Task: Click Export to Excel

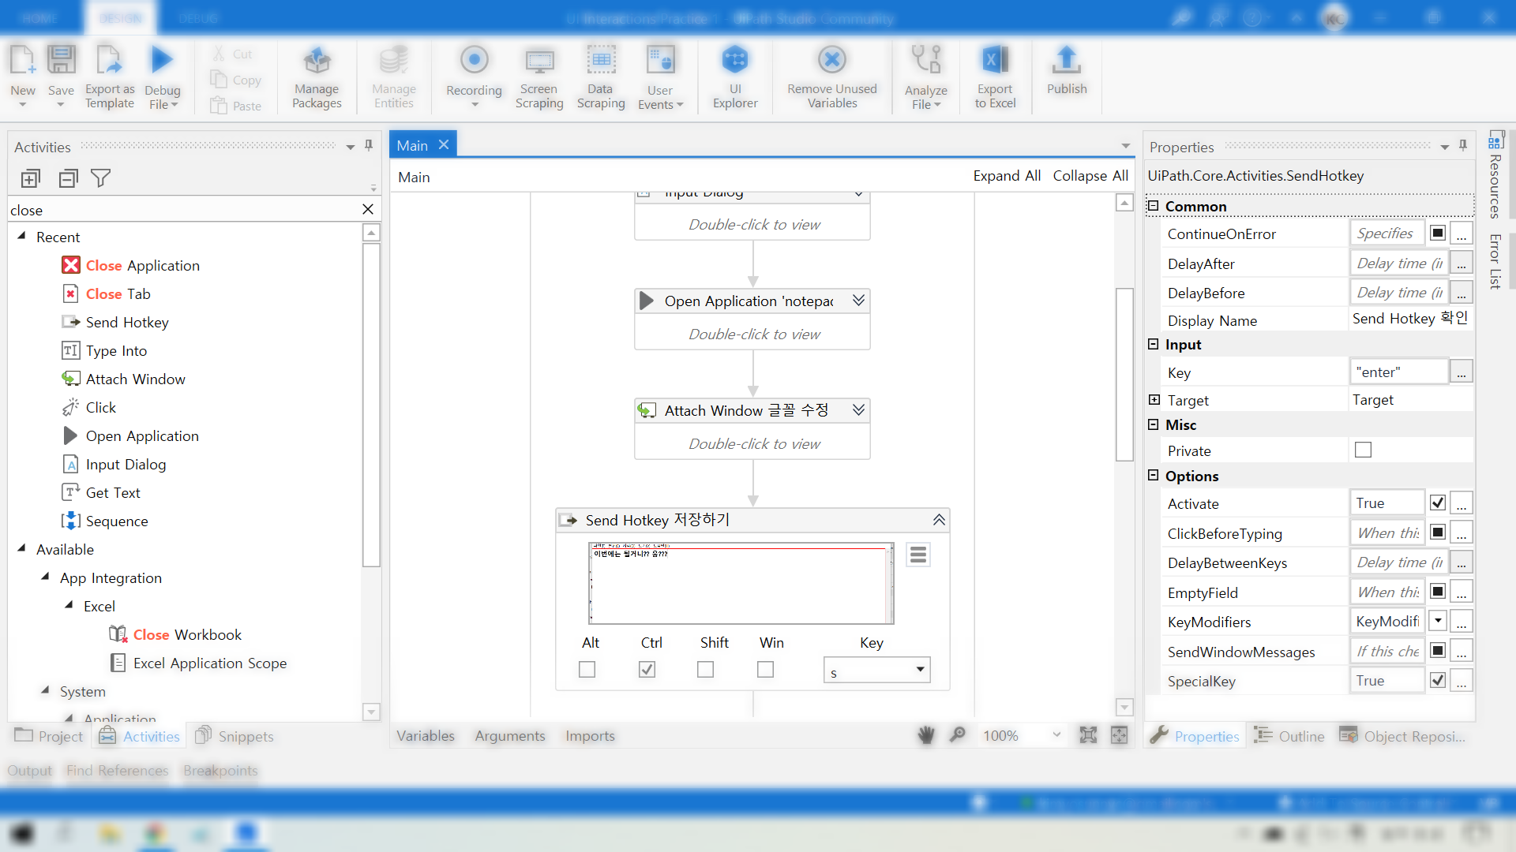Action: [995, 77]
